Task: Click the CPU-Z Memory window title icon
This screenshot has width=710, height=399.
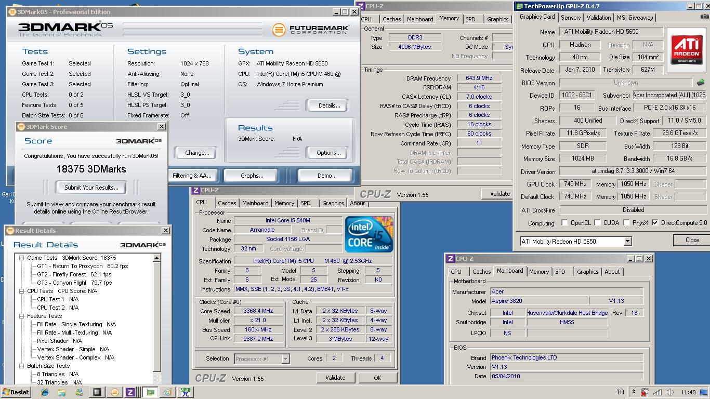Action: pyautogui.click(x=360, y=6)
